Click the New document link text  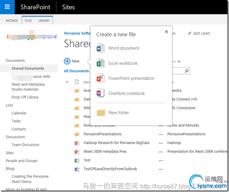(75, 61)
